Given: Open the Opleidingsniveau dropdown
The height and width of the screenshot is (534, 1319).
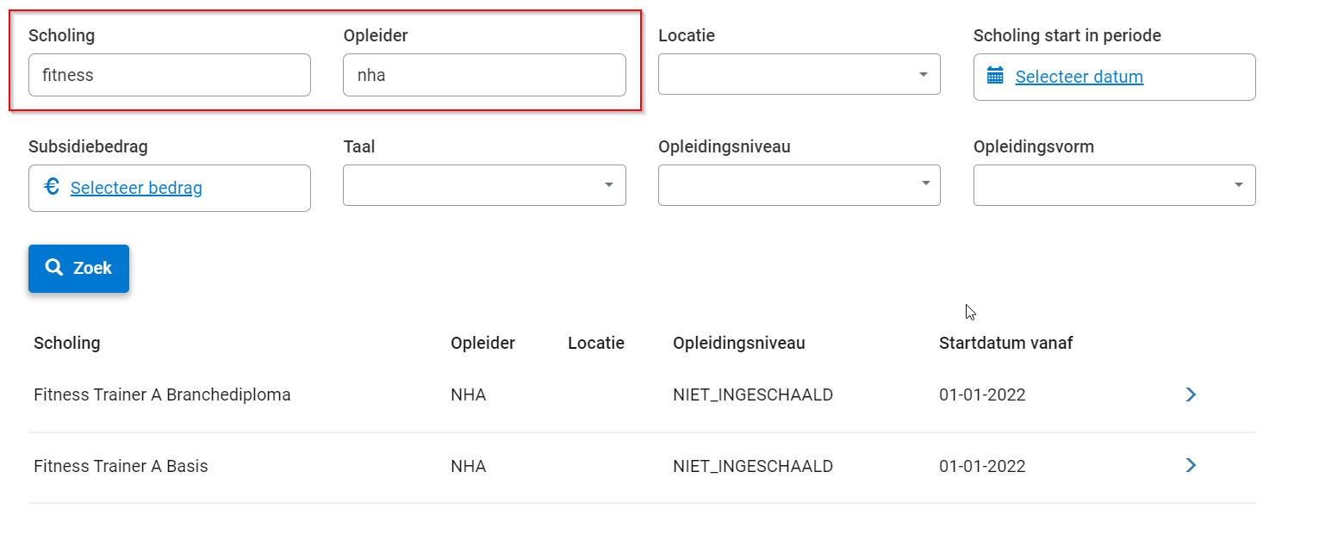Looking at the screenshot, I should (x=799, y=185).
